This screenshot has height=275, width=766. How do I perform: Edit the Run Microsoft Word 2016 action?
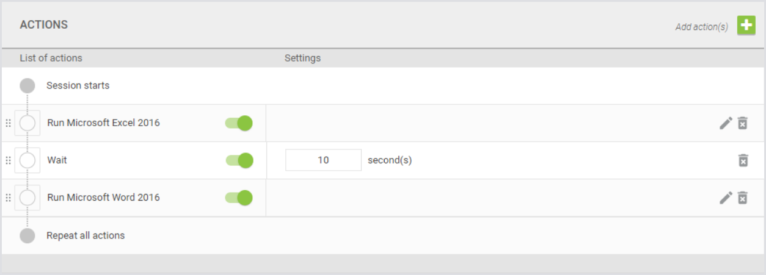pyautogui.click(x=726, y=198)
